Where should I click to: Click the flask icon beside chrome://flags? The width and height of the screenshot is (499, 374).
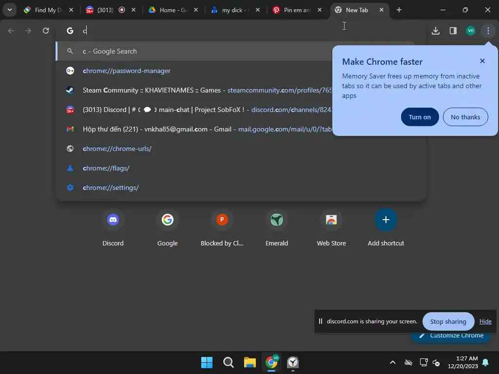pyautogui.click(x=70, y=168)
